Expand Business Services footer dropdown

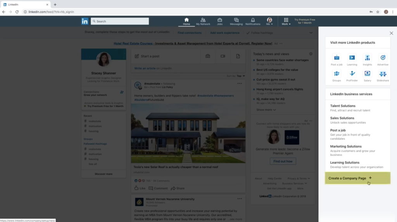coord(295,184)
